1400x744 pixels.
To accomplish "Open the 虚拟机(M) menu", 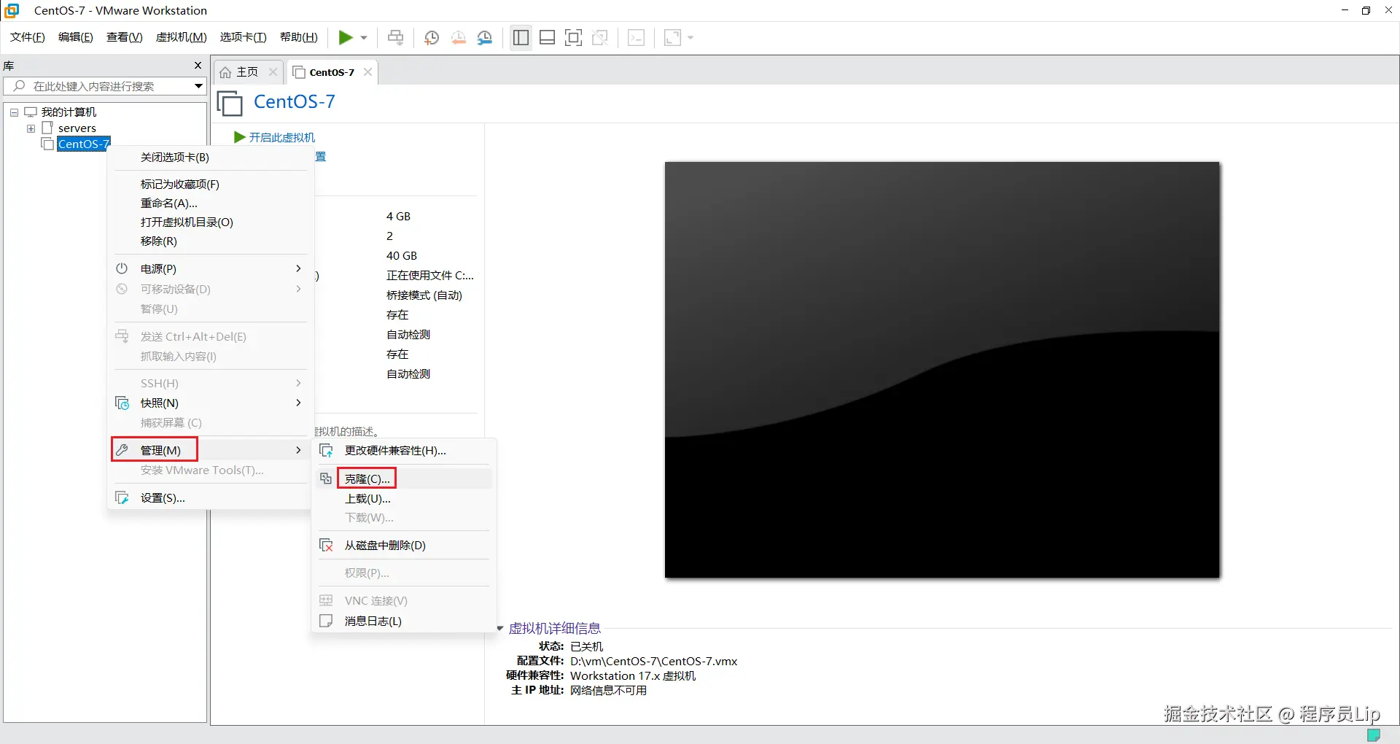I will click(x=181, y=36).
